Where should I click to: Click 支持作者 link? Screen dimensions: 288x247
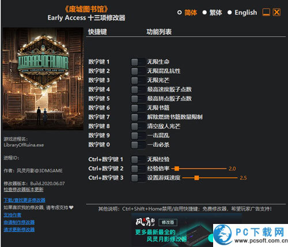coord(12,215)
